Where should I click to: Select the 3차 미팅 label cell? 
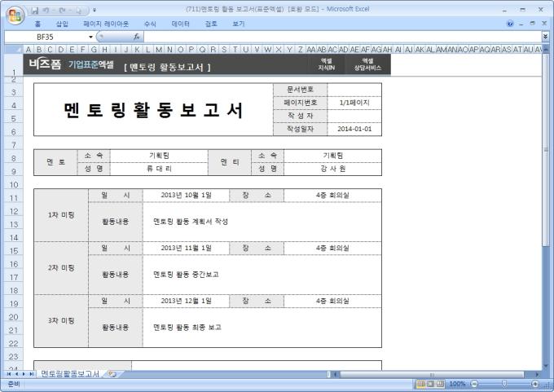point(61,321)
